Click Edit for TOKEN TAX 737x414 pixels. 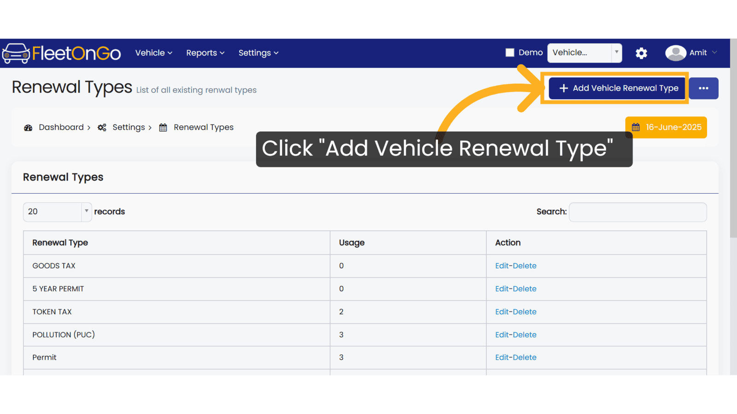click(x=502, y=312)
